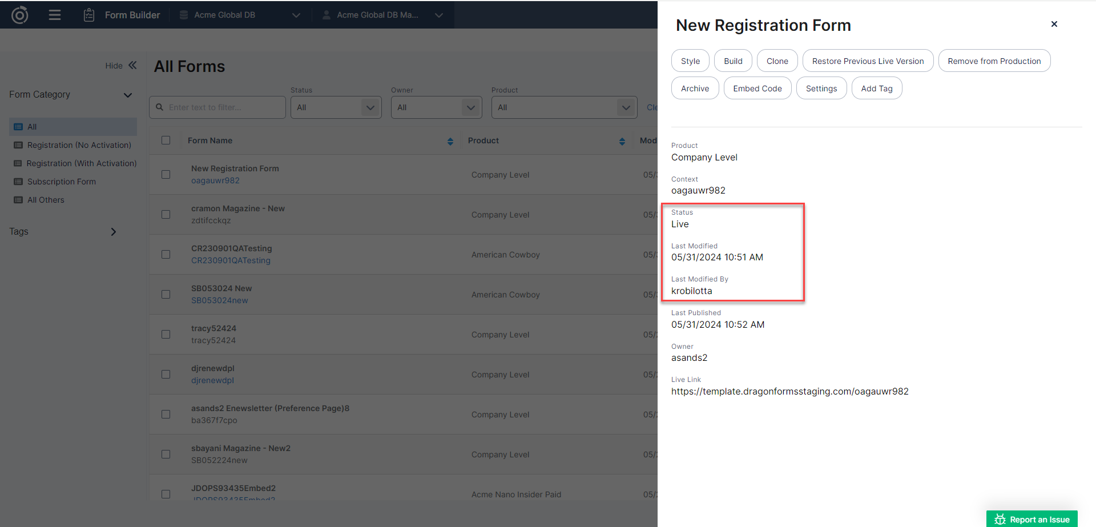The height and width of the screenshot is (527, 1096).
Task: Click the Form Builder clipboard icon
Action: [89, 15]
